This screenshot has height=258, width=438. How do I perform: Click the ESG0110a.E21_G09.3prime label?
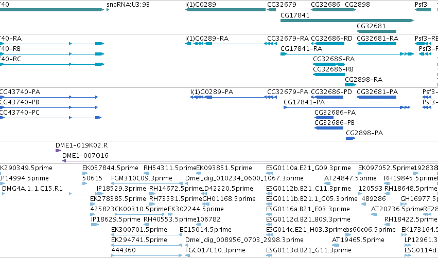308,168
